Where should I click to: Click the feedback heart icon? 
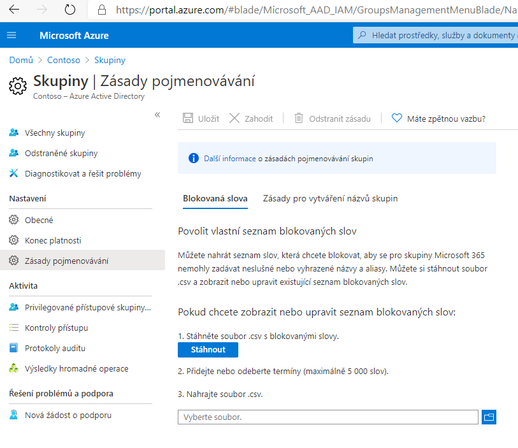tap(397, 118)
